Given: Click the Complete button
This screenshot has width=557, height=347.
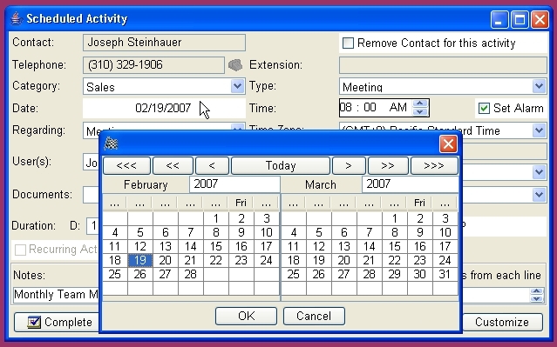Looking at the screenshot, I should click(x=57, y=322).
